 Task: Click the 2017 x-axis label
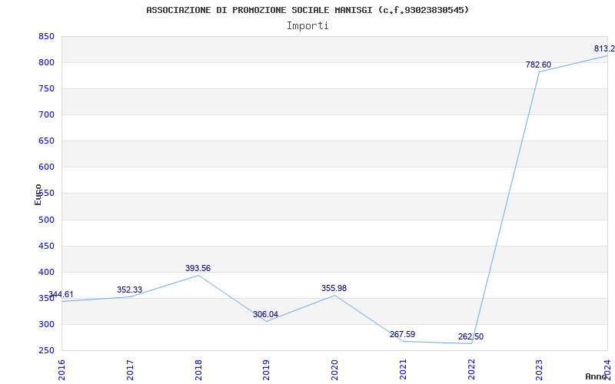tap(130, 370)
